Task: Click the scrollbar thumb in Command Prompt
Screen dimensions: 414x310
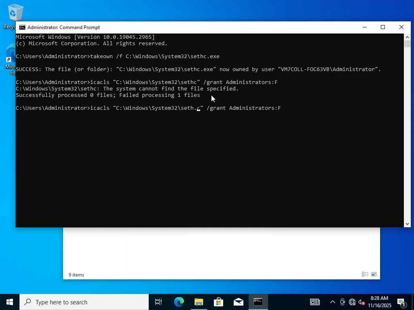Action: (407, 44)
